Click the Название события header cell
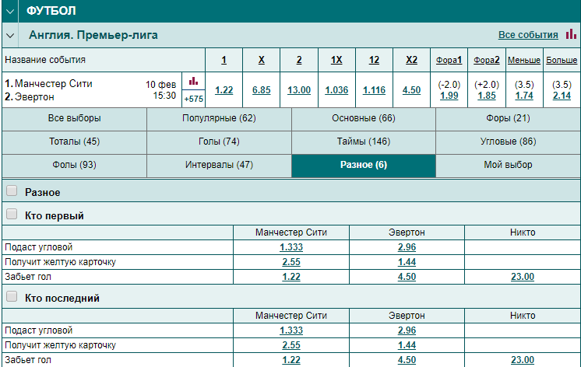 coord(104,60)
